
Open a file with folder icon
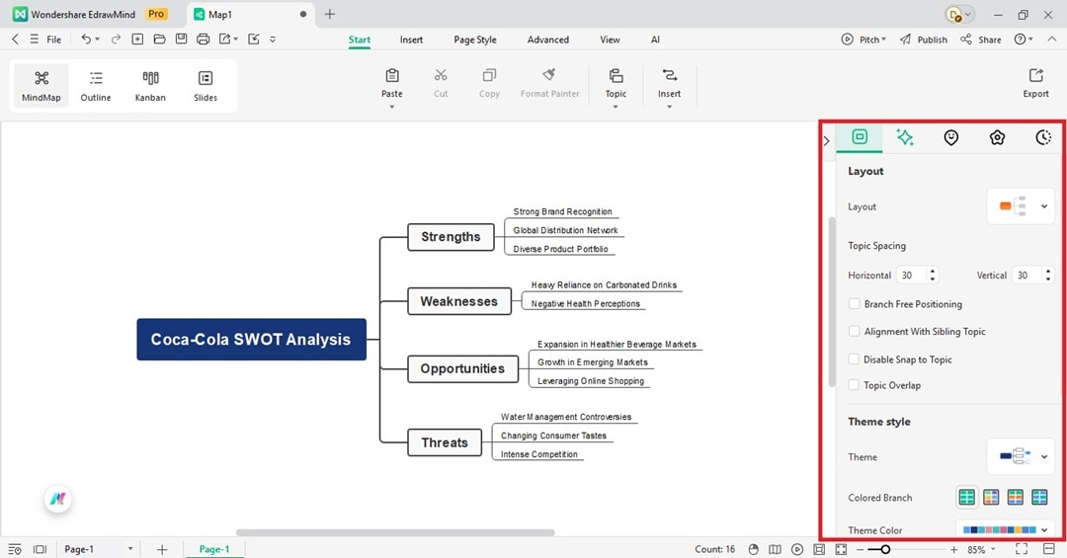pyautogui.click(x=159, y=40)
